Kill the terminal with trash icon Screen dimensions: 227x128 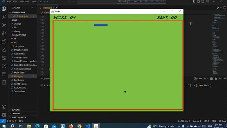pos(216,79)
